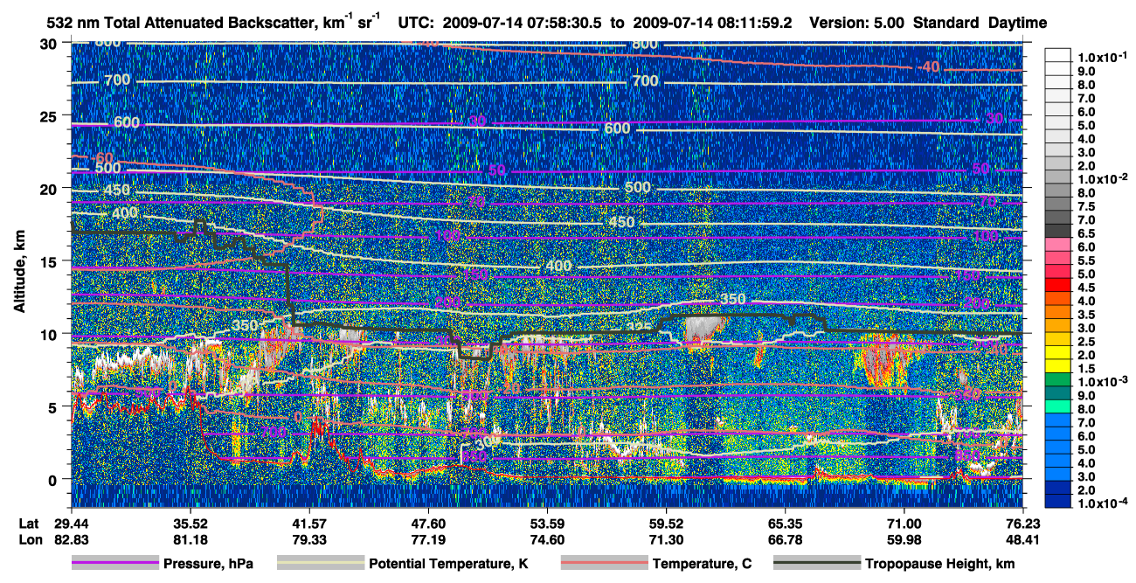Click the 15 tick on altitude axis

point(50,260)
